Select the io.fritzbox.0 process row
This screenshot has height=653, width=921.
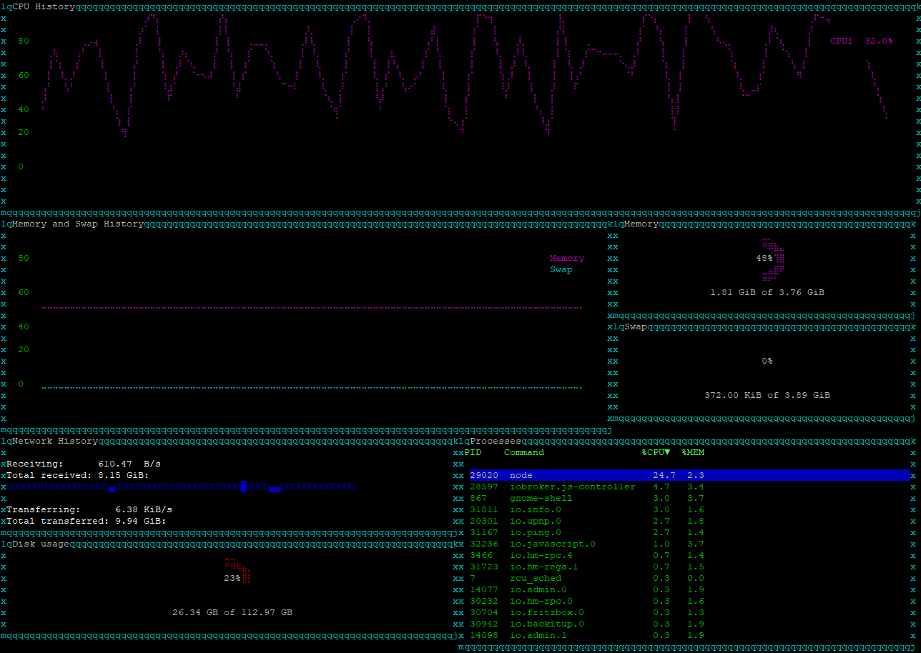point(690,612)
